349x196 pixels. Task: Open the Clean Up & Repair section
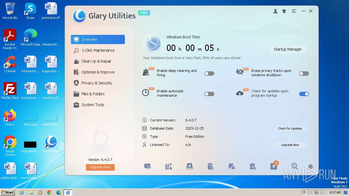(98, 61)
